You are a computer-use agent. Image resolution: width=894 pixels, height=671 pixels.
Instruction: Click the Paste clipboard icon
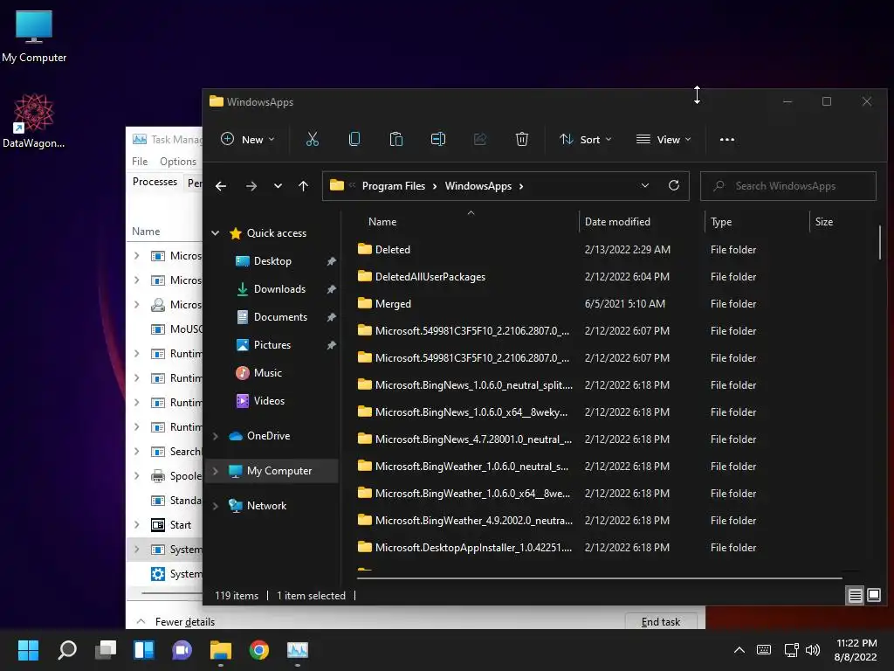[396, 139]
